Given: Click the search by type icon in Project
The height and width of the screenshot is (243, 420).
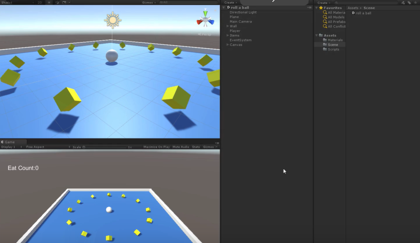Looking at the screenshot, I should [x=403, y=3].
